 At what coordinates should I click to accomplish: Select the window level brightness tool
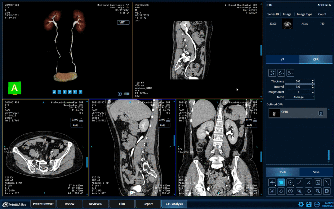(299, 191)
